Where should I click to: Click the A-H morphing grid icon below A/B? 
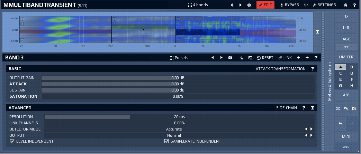pos(338,108)
